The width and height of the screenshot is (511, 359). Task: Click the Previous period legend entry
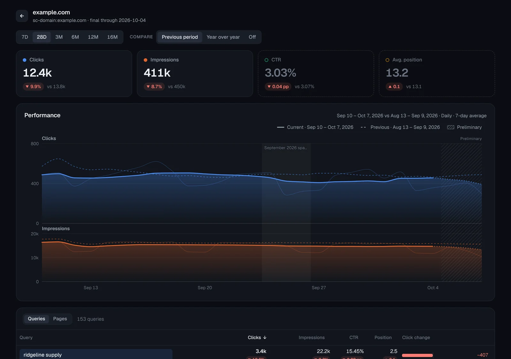400,127
